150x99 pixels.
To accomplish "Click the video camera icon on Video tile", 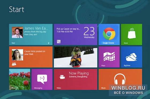I will pyautogui.click(x=62, y=77).
